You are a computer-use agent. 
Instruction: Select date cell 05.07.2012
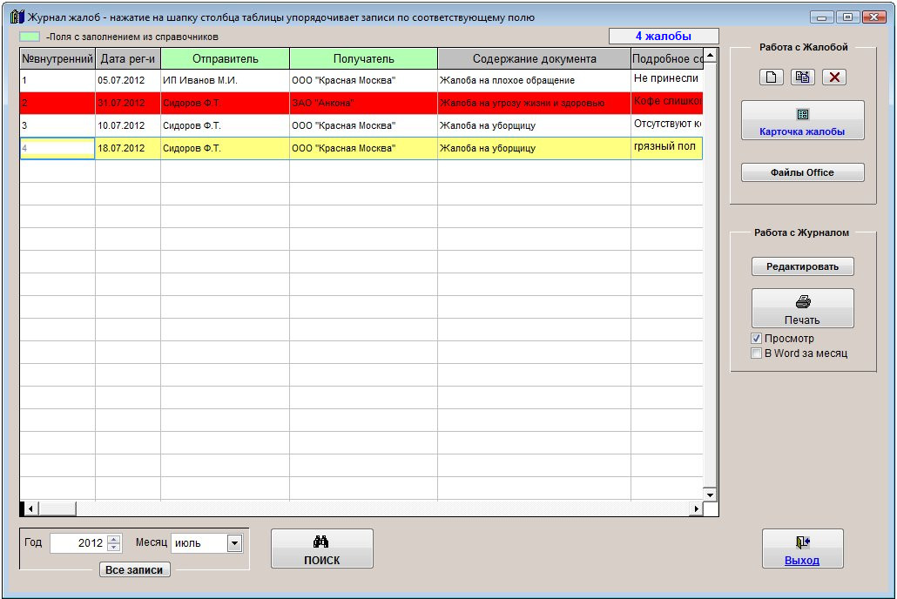click(127, 80)
